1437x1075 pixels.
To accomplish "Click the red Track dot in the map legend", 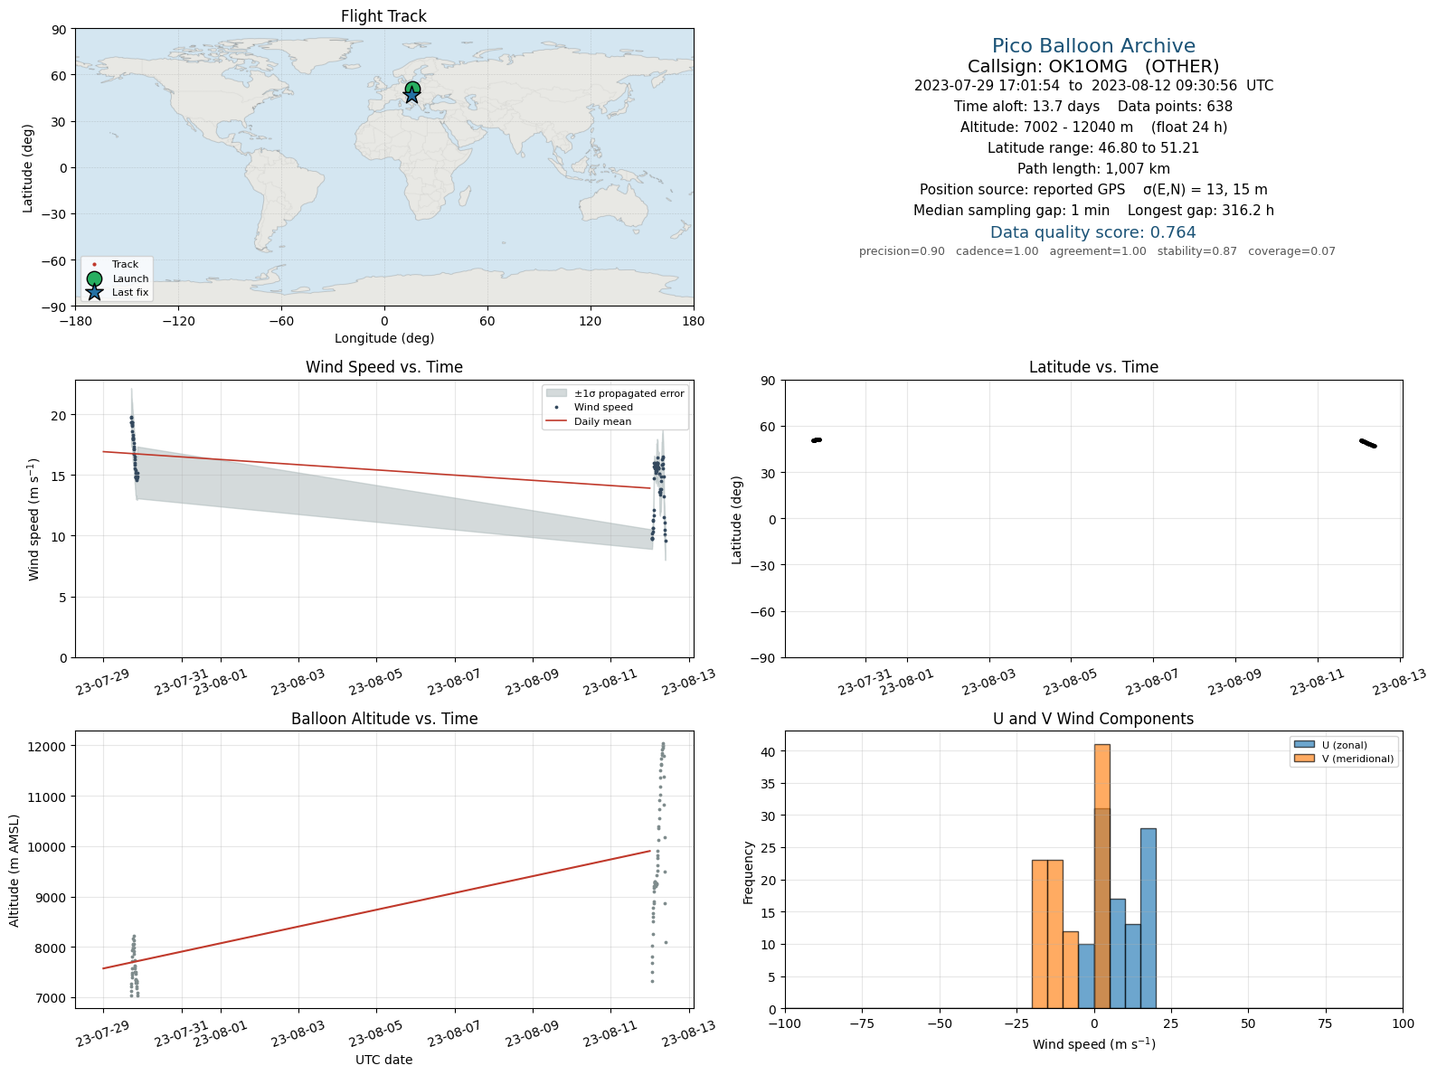I will (x=94, y=265).
